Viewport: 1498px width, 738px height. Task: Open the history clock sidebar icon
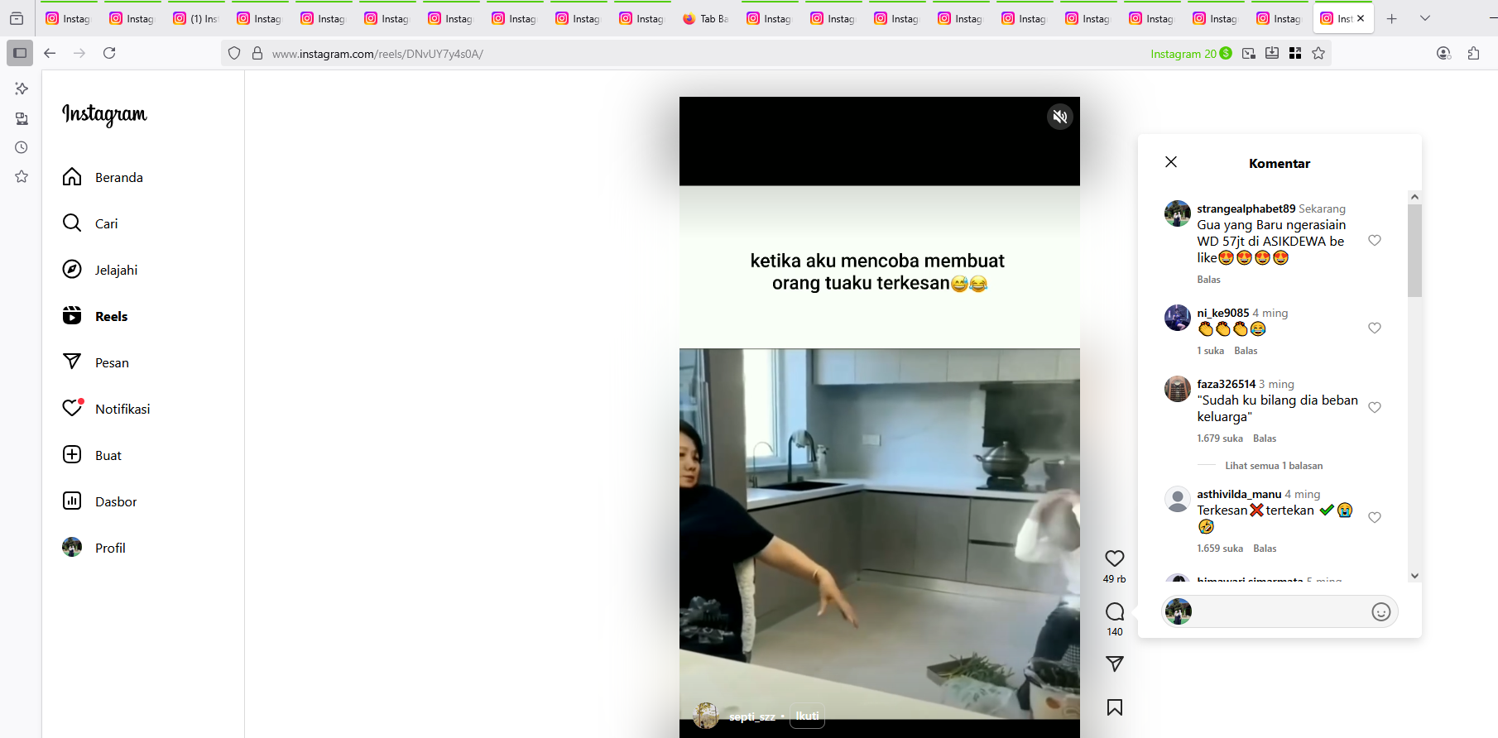22,147
